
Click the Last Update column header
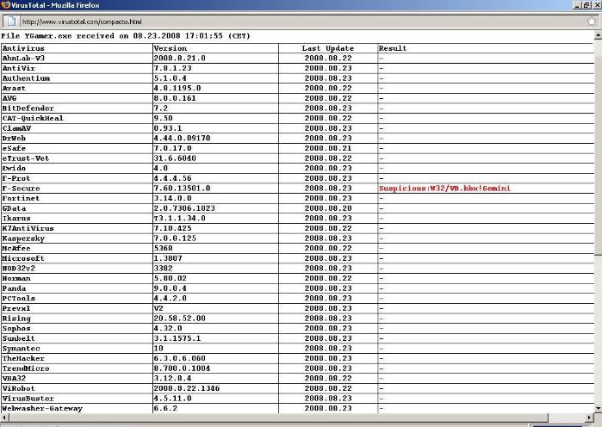point(328,48)
